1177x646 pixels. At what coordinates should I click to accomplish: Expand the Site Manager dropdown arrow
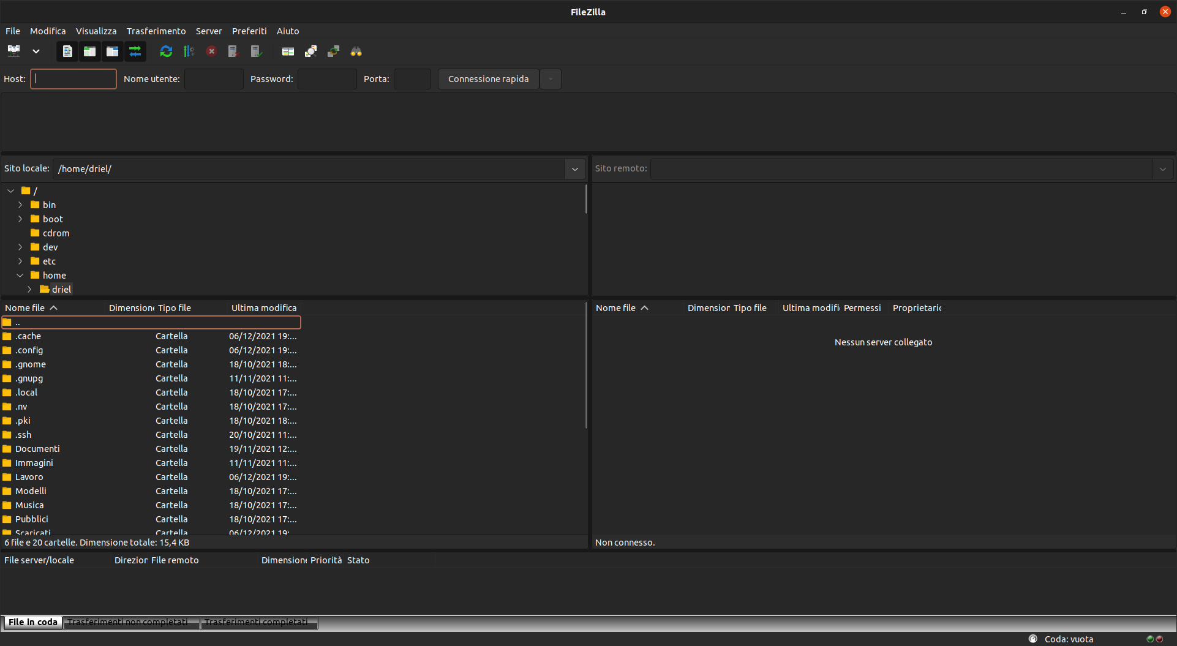tap(36, 51)
